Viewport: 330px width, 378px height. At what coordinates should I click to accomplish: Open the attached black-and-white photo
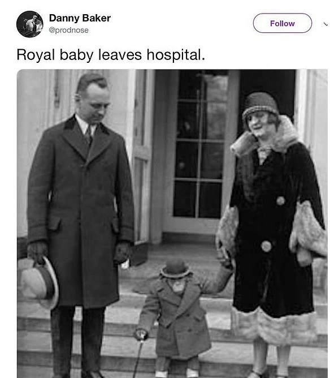[172, 224]
